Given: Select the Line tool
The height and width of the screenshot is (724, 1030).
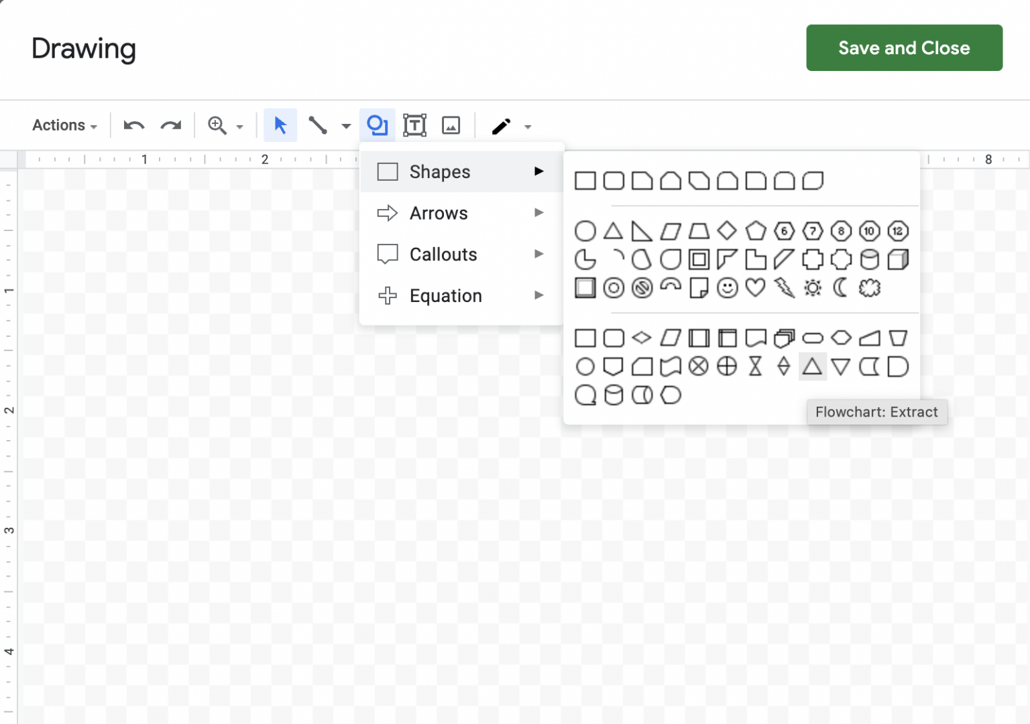Looking at the screenshot, I should pos(318,125).
